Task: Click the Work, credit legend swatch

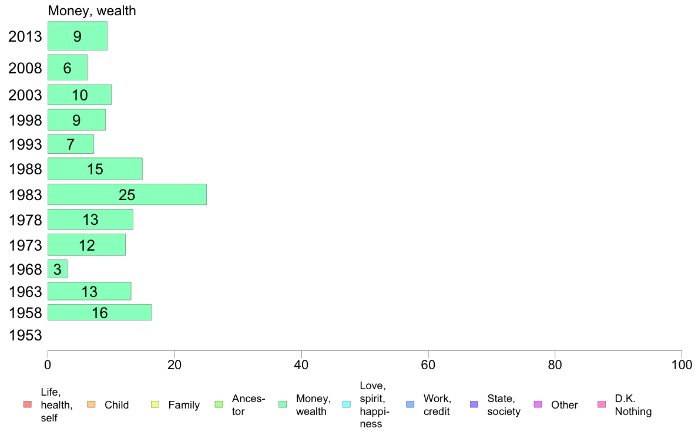Action: [x=410, y=404]
